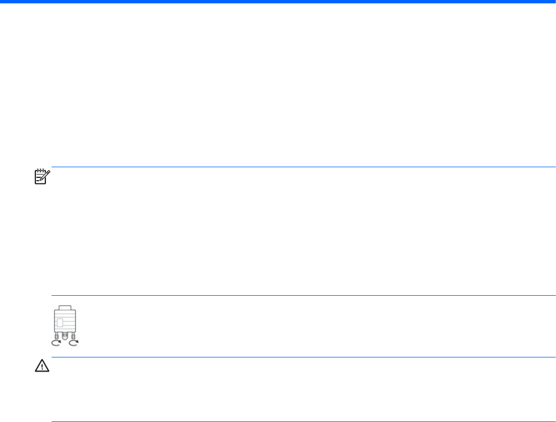Image resolution: width=556 pixels, height=422 pixels.
Task: Click the exclamation mark inside the triangle
Action: pyautogui.click(x=42, y=366)
